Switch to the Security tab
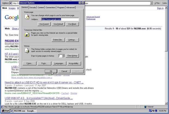Image resolution: width=169 pixels, height=114 pixels. tap(32, 7)
